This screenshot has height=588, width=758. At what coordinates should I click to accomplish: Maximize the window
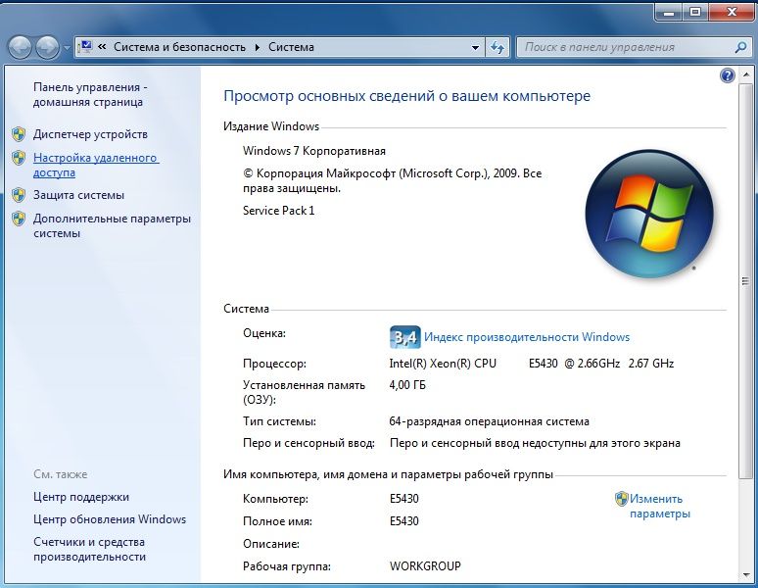[x=695, y=12]
